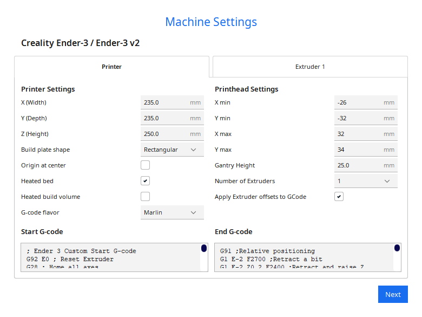Click the Start G-code heading
This screenshot has height=317, width=422.
[42, 231]
